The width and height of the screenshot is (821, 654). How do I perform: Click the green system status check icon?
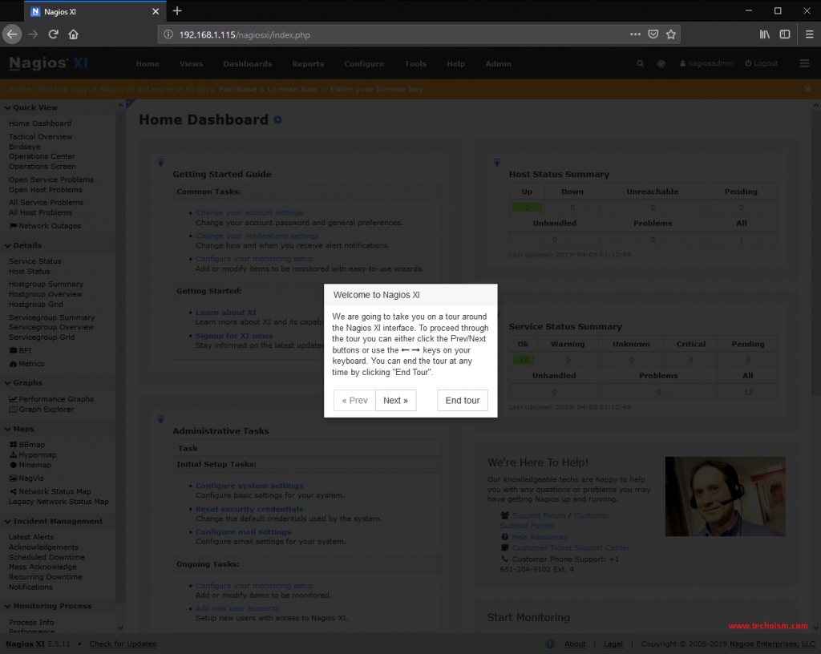coord(661,63)
